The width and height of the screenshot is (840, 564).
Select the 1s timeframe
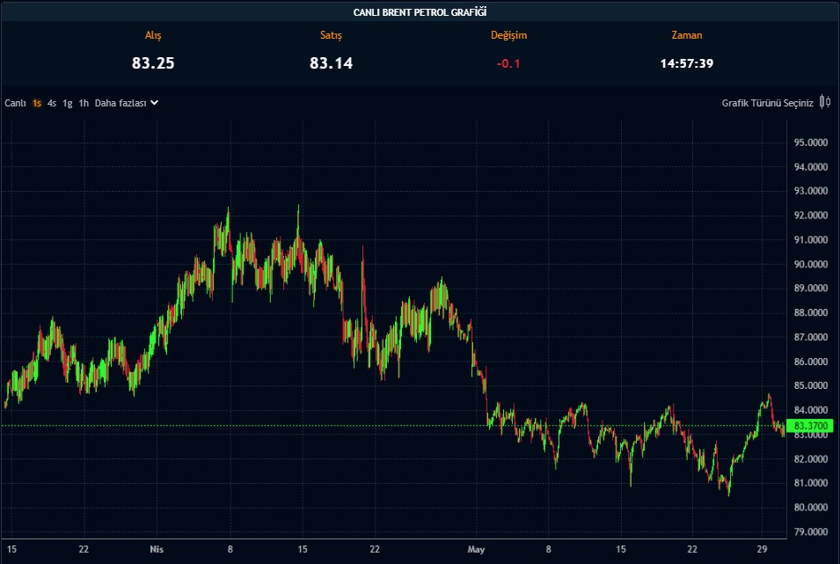click(x=37, y=103)
